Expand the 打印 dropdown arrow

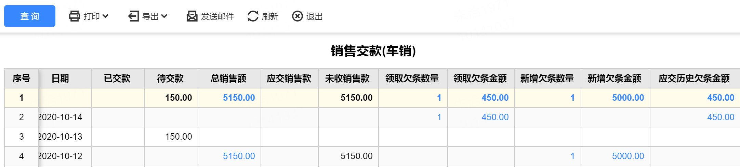(x=105, y=16)
